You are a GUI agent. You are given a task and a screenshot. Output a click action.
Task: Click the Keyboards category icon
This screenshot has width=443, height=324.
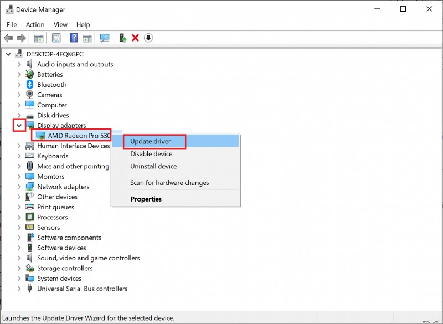click(x=30, y=156)
